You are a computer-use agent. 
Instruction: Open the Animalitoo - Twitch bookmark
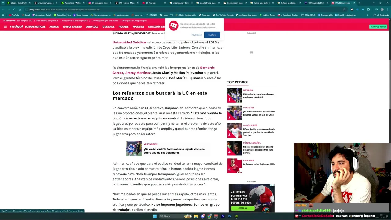pyautogui.click(x=42, y=15)
